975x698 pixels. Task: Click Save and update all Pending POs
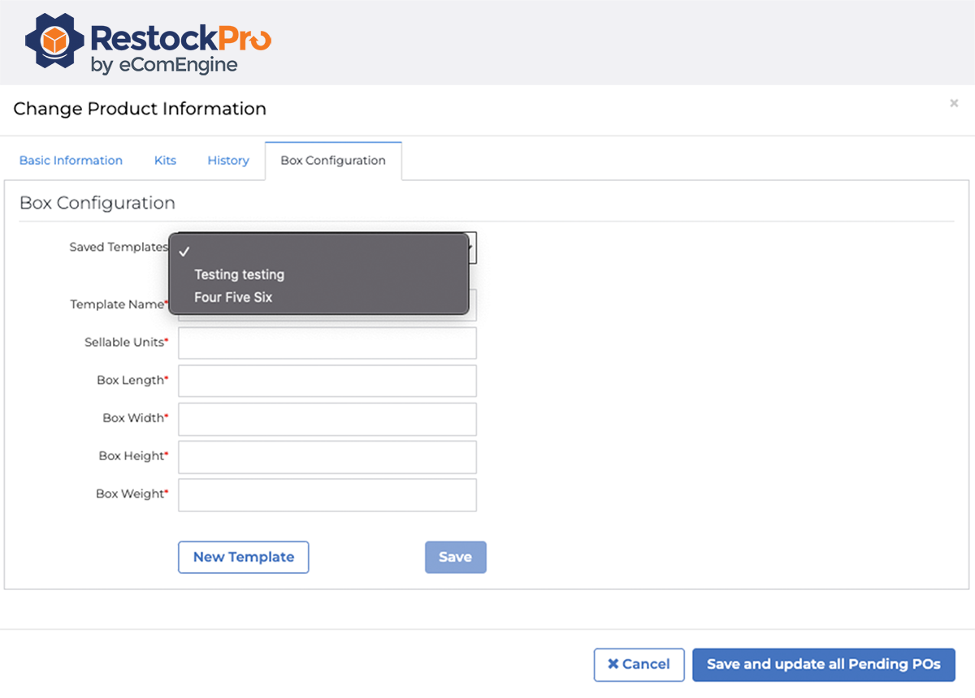pyautogui.click(x=823, y=665)
